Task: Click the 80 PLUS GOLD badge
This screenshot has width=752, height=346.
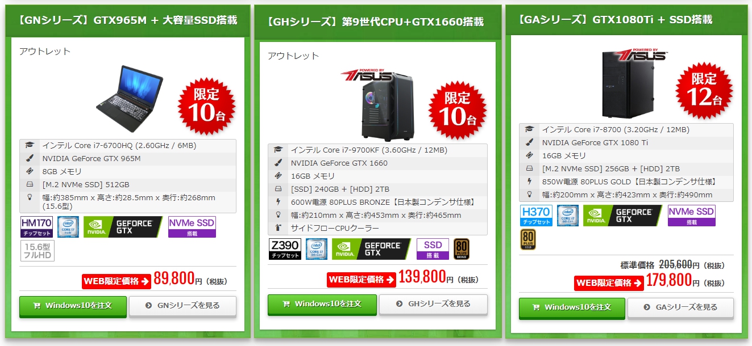Action: tap(528, 239)
